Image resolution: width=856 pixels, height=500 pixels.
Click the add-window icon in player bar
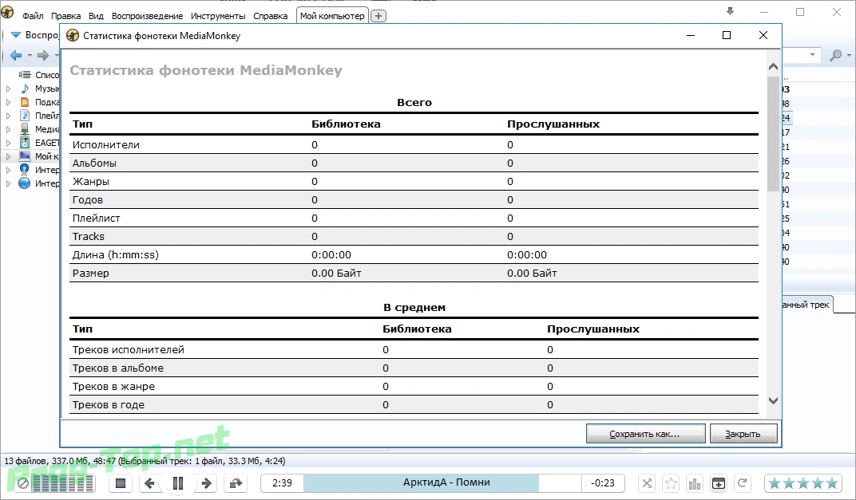click(x=719, y=483)
